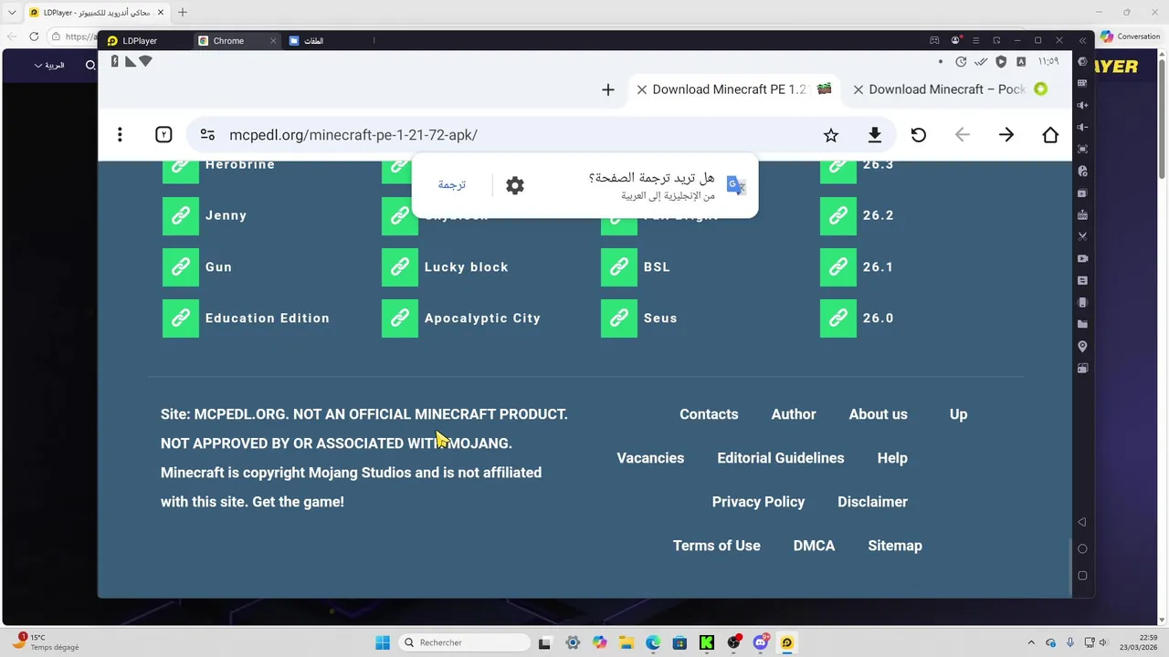The width and height of the screenshot is (1169, 657).
Task: Take a screenshot with LDPlayer scissors icon
Action: 1082,236
